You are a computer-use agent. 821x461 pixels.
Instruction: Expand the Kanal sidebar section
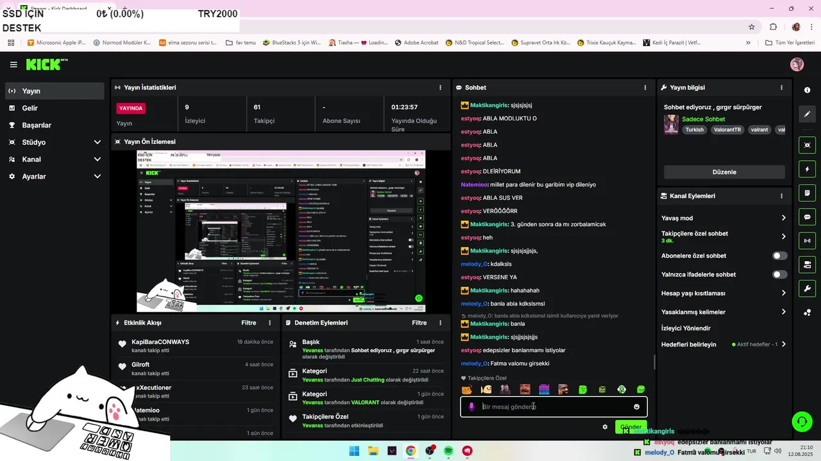click(x=97, y=159)
